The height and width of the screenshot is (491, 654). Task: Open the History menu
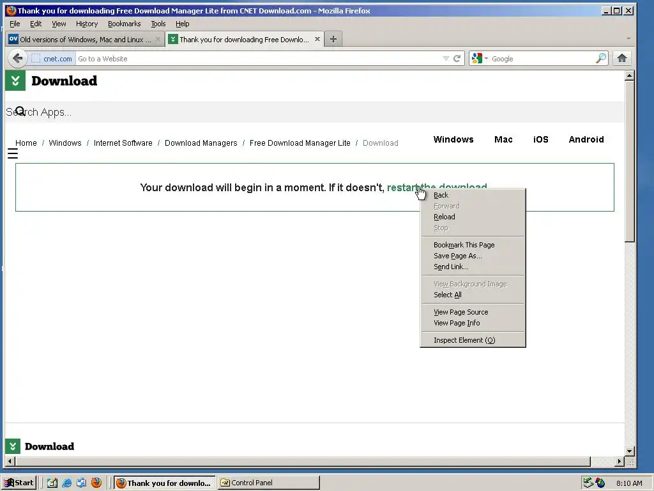(x=87, y=24)
